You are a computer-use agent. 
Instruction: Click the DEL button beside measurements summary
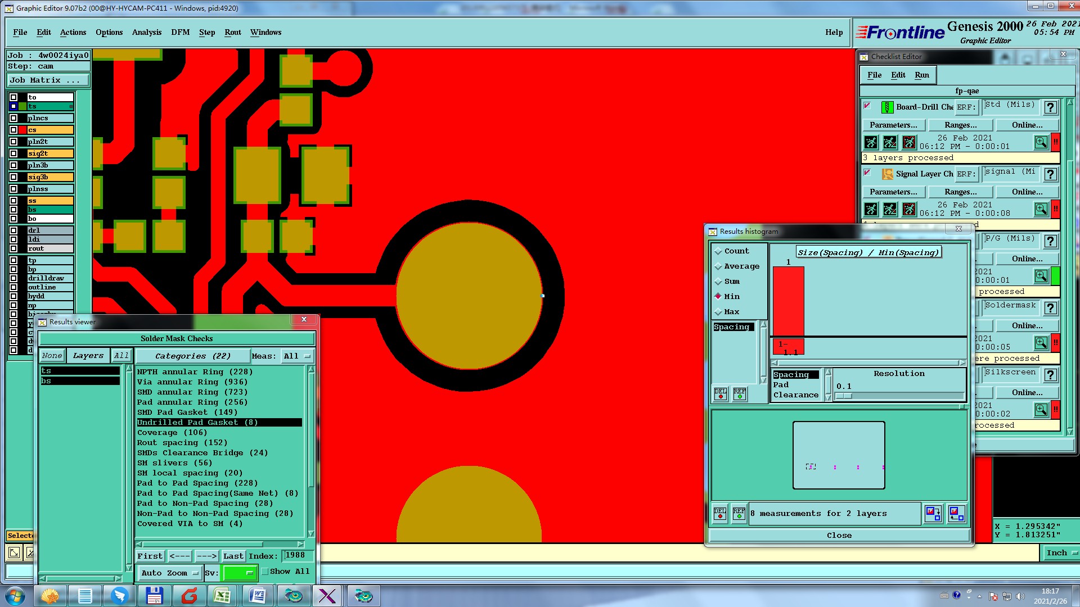coord(720,513)
